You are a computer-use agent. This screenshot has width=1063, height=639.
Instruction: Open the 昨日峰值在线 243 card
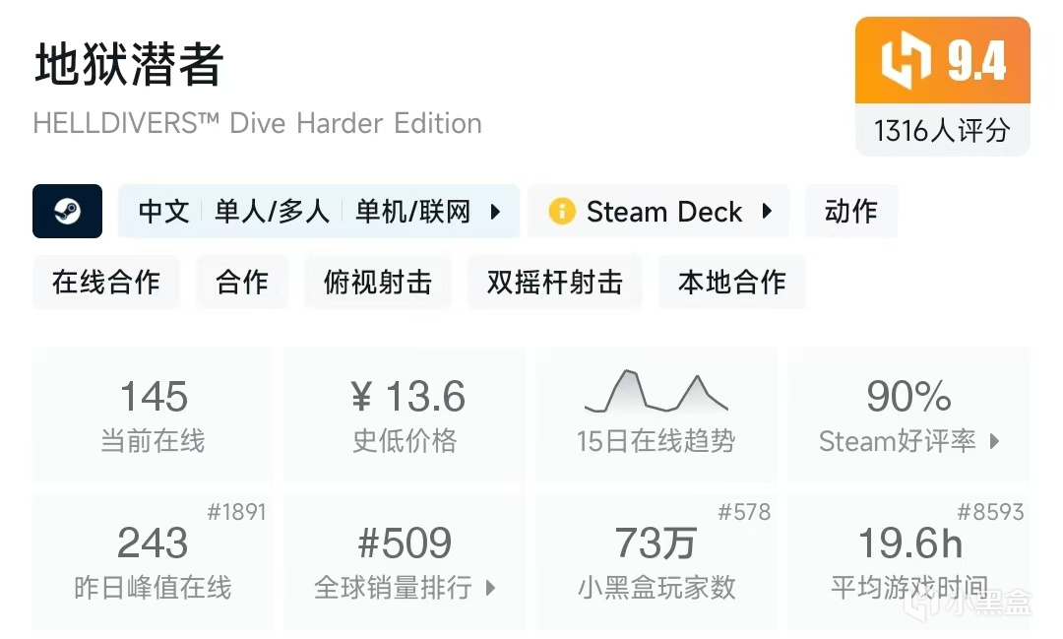point(153,561)
